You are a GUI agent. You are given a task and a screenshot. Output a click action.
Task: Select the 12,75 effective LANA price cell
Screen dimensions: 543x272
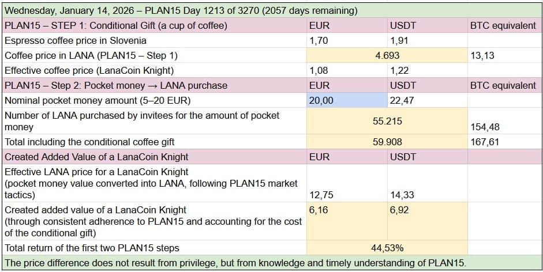pos(321,195)
